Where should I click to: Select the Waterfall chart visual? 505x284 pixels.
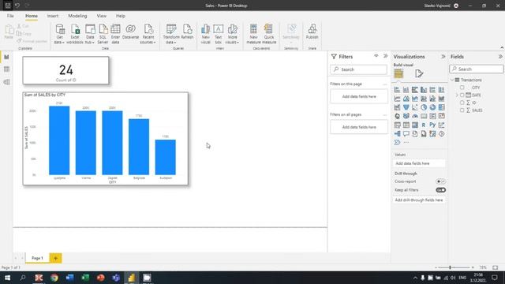click(x=397, y=107)
